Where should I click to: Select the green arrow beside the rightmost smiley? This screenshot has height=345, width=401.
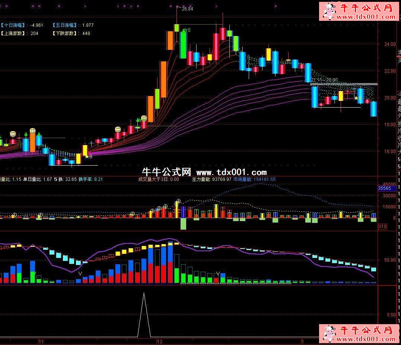click(138, 120)
